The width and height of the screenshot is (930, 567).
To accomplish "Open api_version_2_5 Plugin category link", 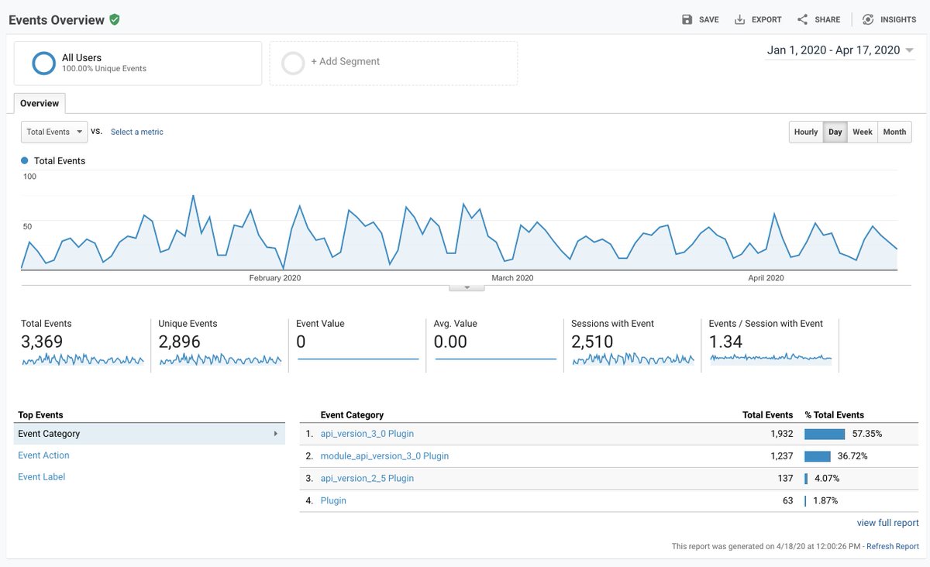I will point(367,479).
